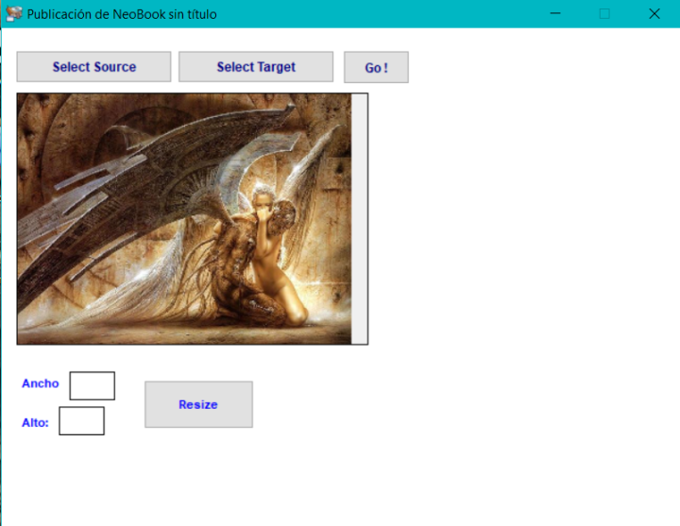680x526 pixels.
Task: Click the center of the image preview
Action: click(184, 218)
